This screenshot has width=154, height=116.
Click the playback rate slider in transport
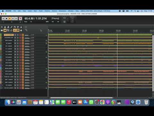pos(12,22)
